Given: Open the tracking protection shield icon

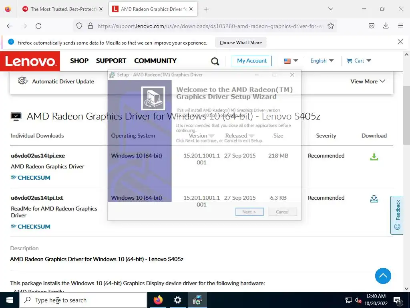Looking at the screenshot, I should (79, 26).
